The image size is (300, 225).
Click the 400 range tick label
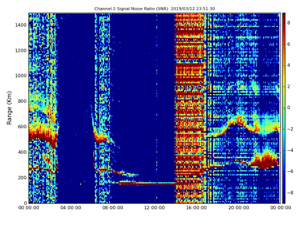(22, 152)
